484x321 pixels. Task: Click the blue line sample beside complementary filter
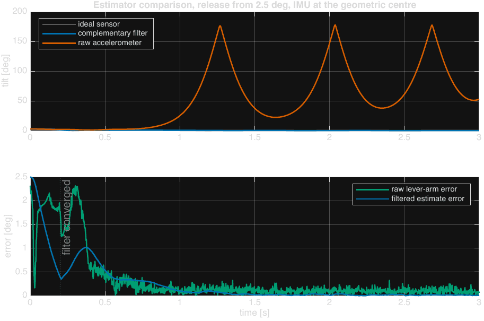coord(59,33)
